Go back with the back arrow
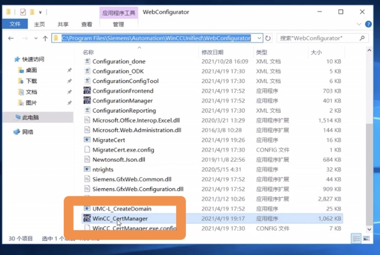 coord(11,38)
